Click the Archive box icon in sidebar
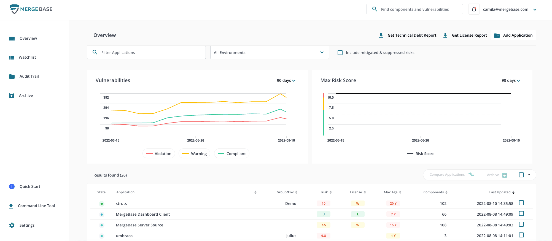 [x=12, y=96]
